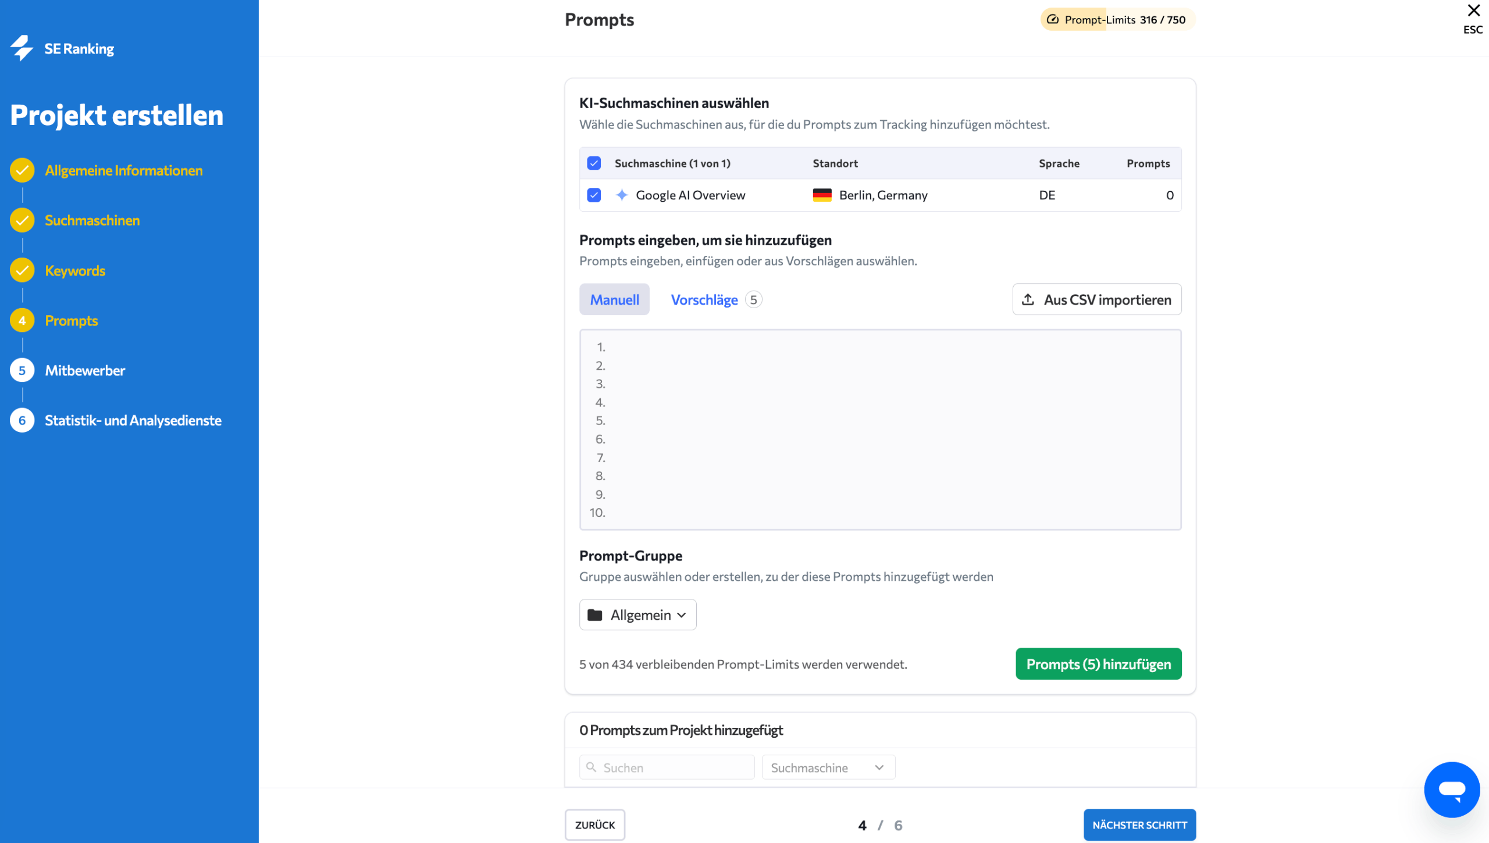Click the ZURÜCK button

(594, 825)
